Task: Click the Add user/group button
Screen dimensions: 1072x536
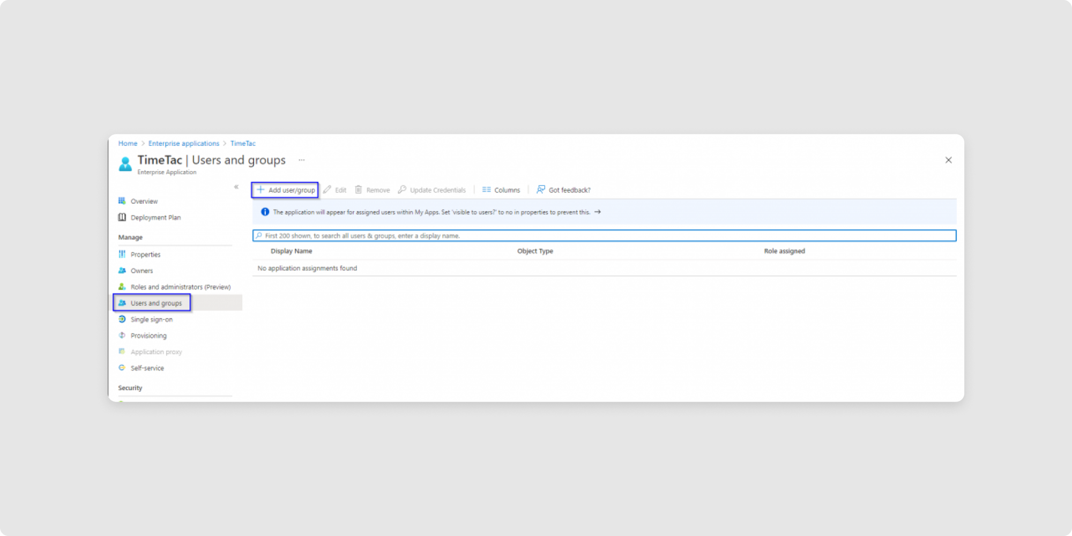Action: click(x=285, y=190)
